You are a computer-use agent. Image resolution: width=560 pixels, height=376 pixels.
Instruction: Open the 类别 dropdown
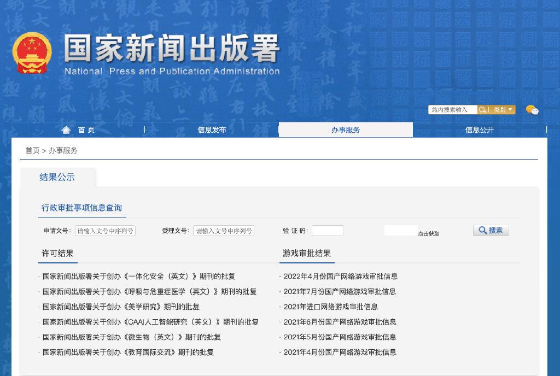point(500,109)
